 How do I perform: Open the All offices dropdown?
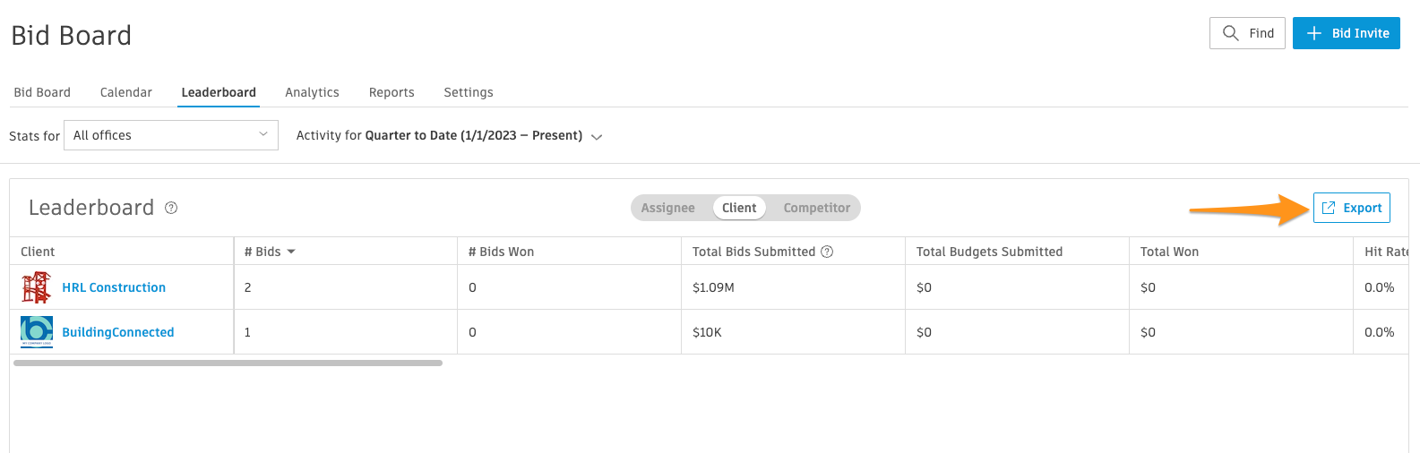[x=171, y=135]
